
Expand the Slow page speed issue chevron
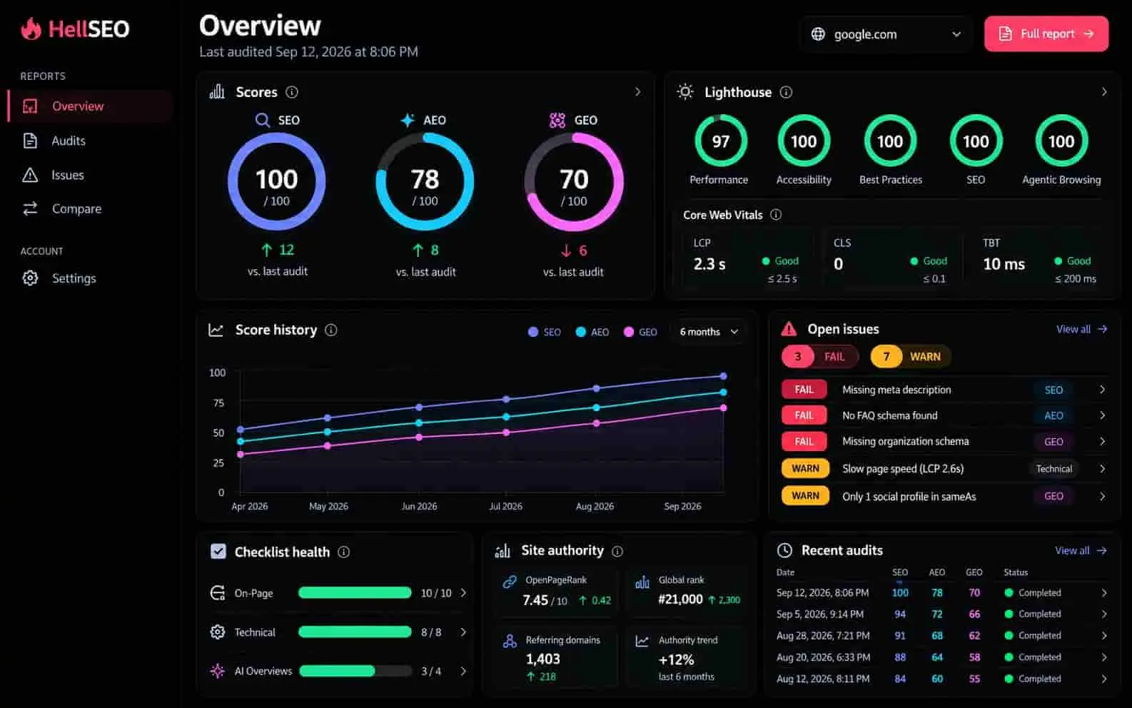tap(1102, 469)
